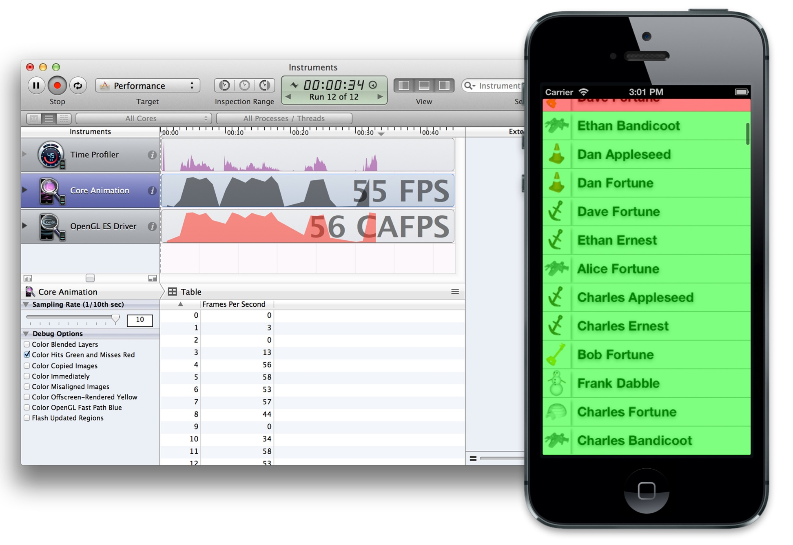This screenshot has height=545, width=793.
Task: Click the OpenGL ES Driver CAFPS track
Action: pos(308,226)
